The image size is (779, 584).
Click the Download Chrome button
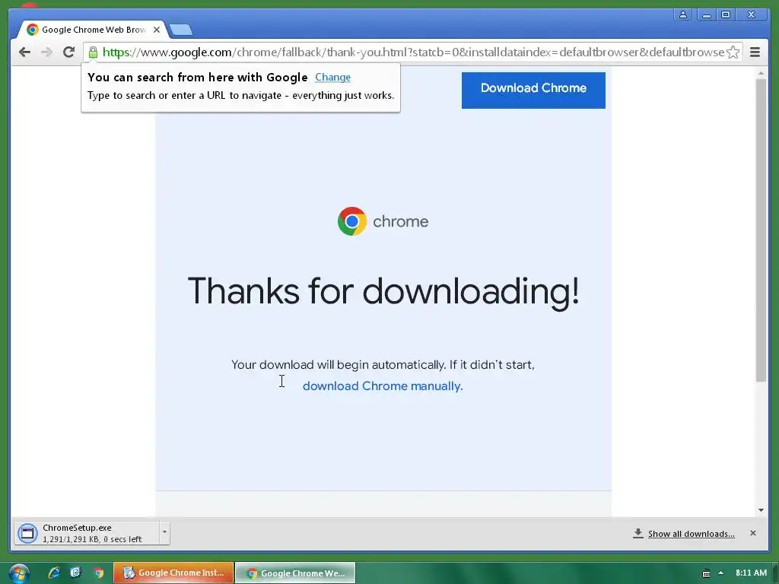pyautogui.click(x=533, y=90)
